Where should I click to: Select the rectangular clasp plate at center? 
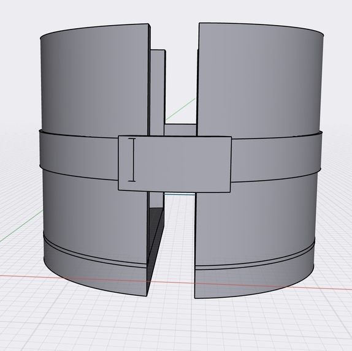[x=175, y=164]
